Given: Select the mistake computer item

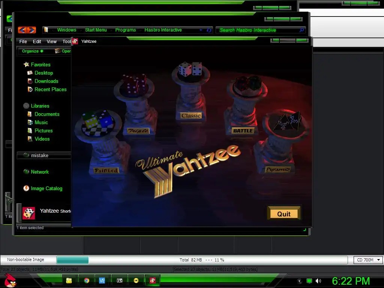Looking at the screenshot, I should click(x=44, y=155).
